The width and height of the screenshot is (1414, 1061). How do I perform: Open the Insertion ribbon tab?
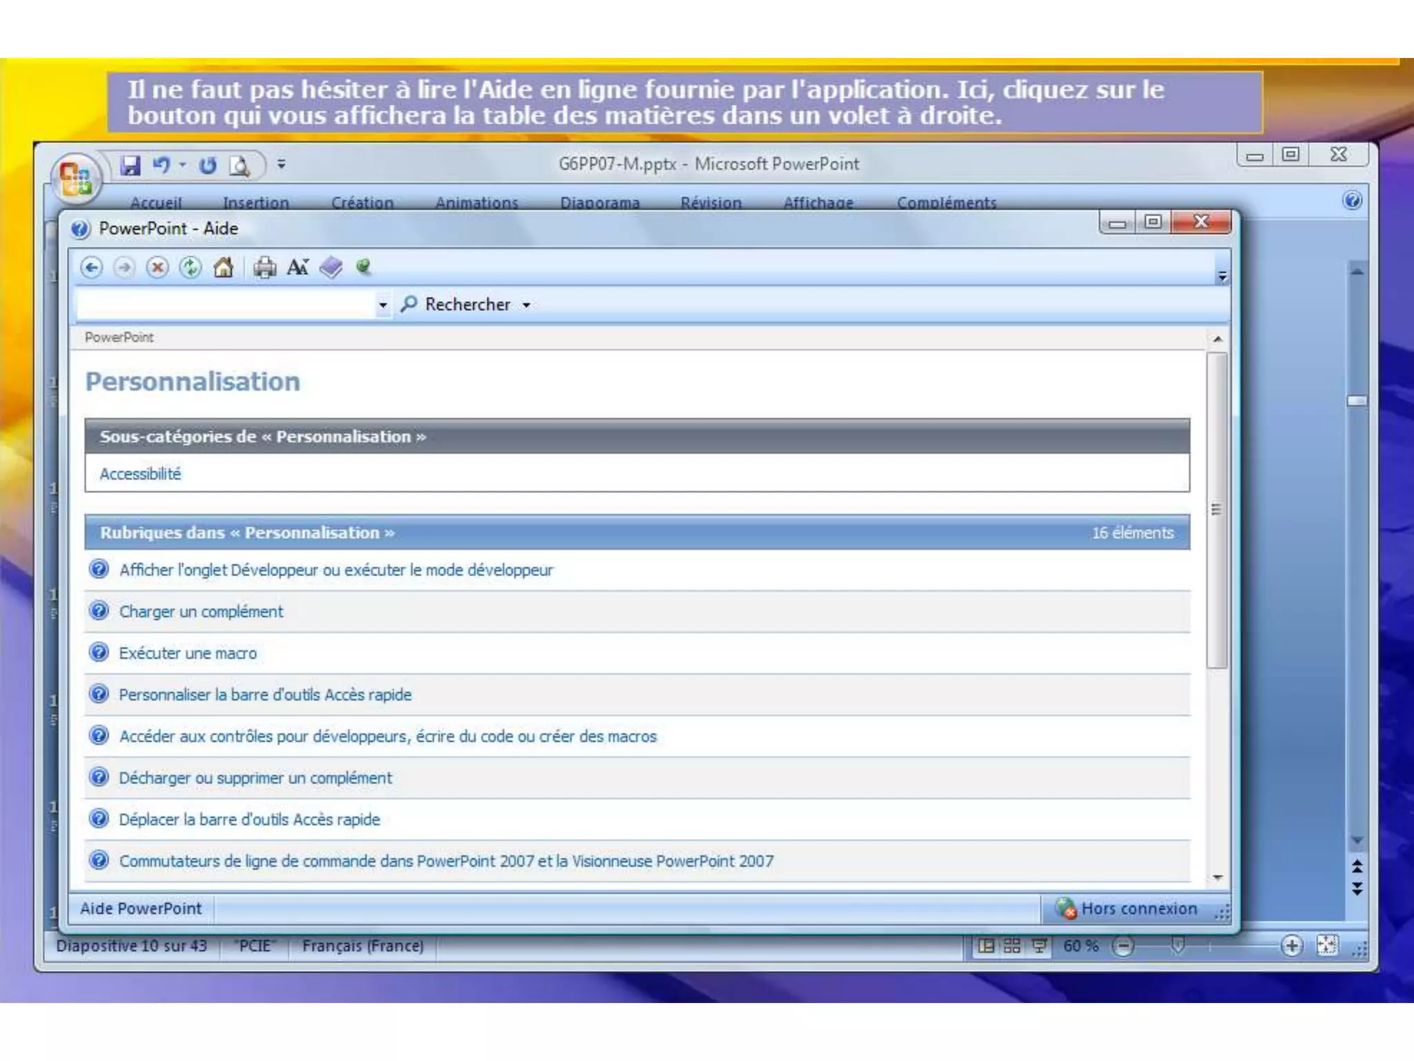pos(255,203)
